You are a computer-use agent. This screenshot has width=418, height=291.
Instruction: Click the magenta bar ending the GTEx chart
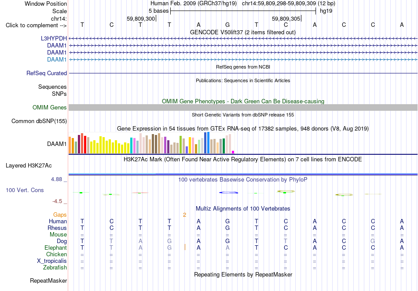233,152
